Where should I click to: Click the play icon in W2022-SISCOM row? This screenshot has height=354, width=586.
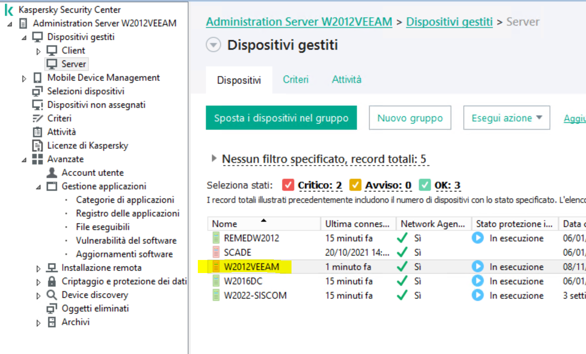478,295
